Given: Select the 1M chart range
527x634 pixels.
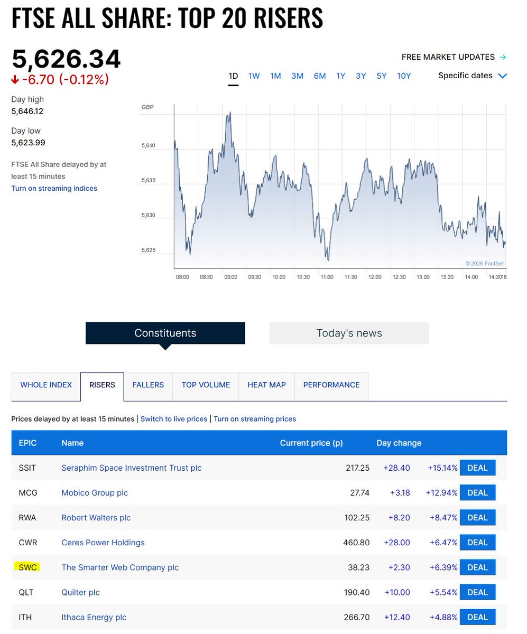Looking at the screenshot, I should click(x=275, y=76).
